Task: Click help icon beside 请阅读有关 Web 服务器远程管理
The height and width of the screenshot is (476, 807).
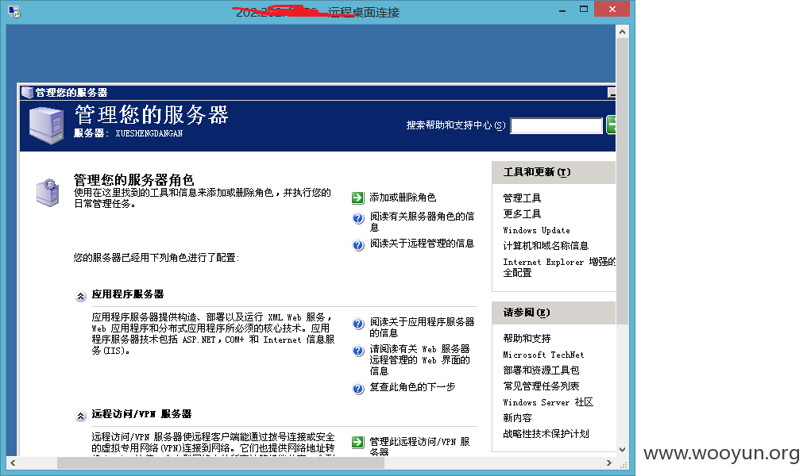Action: pos(358,351)
